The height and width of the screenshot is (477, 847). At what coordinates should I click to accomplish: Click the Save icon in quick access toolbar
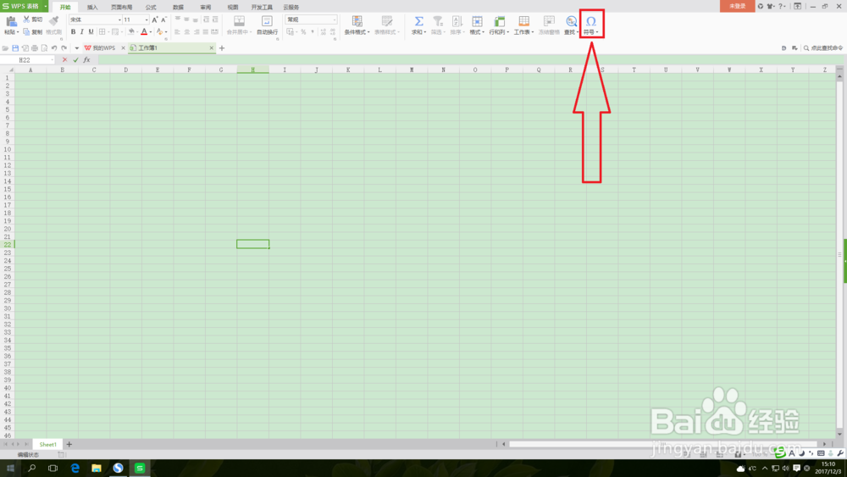[15, 48]
